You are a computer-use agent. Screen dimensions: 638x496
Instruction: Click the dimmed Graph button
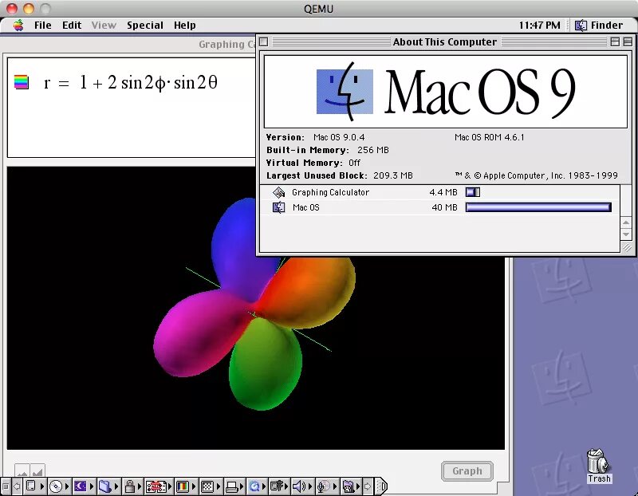point(467,471)
